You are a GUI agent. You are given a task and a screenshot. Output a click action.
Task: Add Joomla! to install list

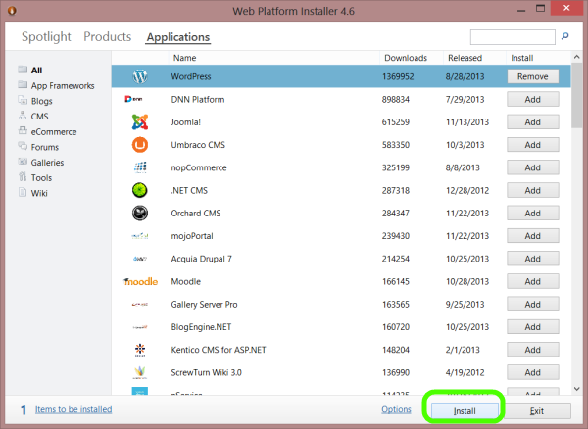(x=532, y=122)
